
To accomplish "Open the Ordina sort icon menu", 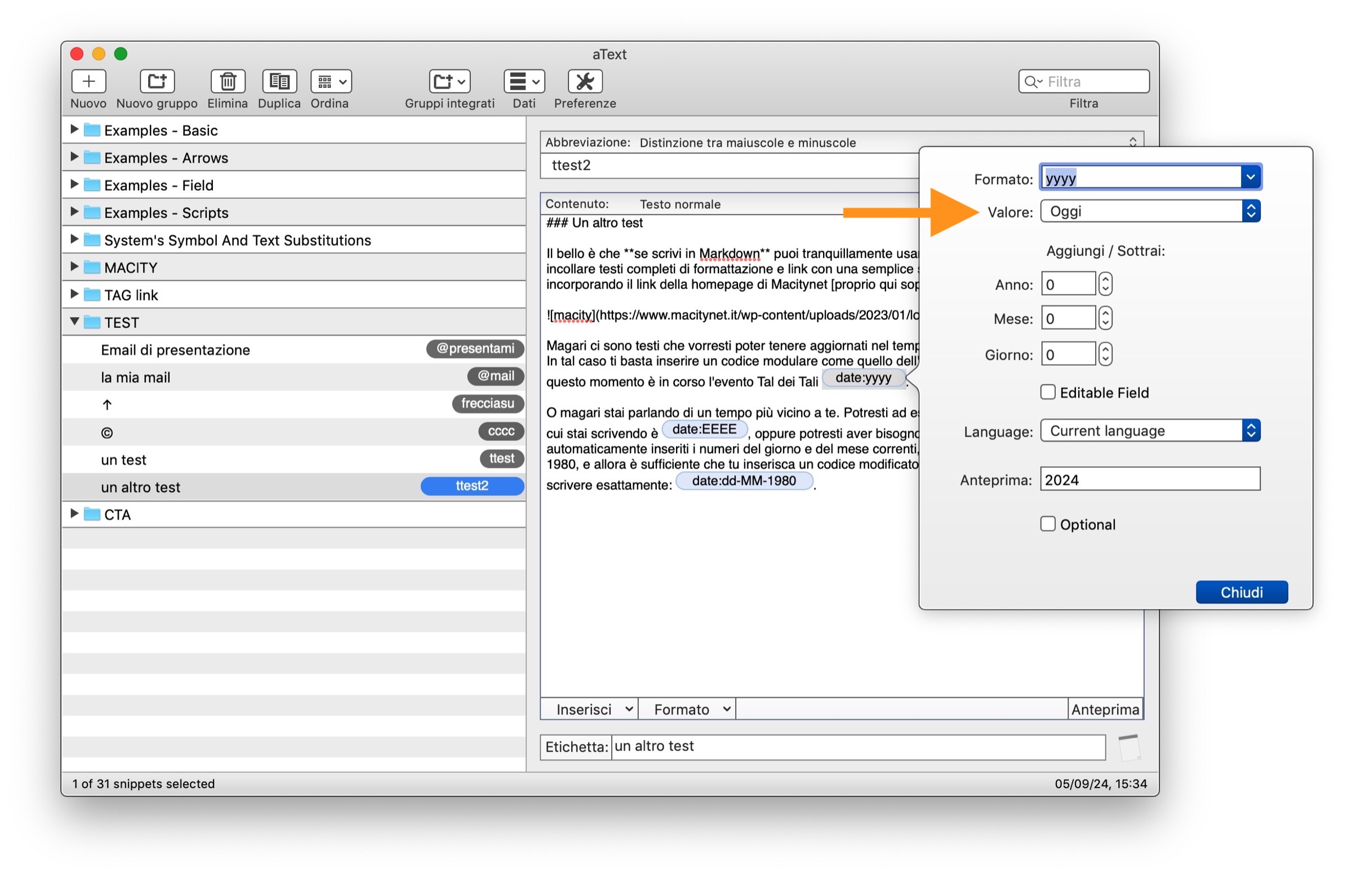I will 331,81.
